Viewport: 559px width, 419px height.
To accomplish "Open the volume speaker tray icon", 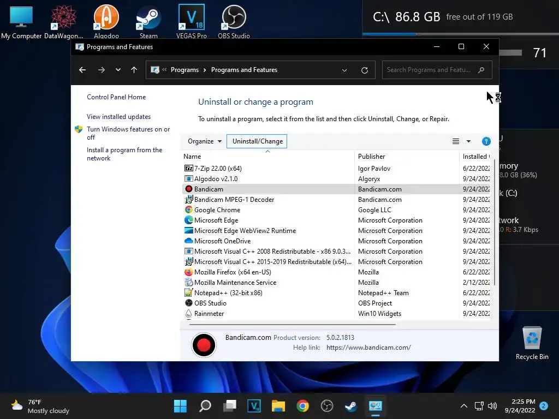I will 492,405.
